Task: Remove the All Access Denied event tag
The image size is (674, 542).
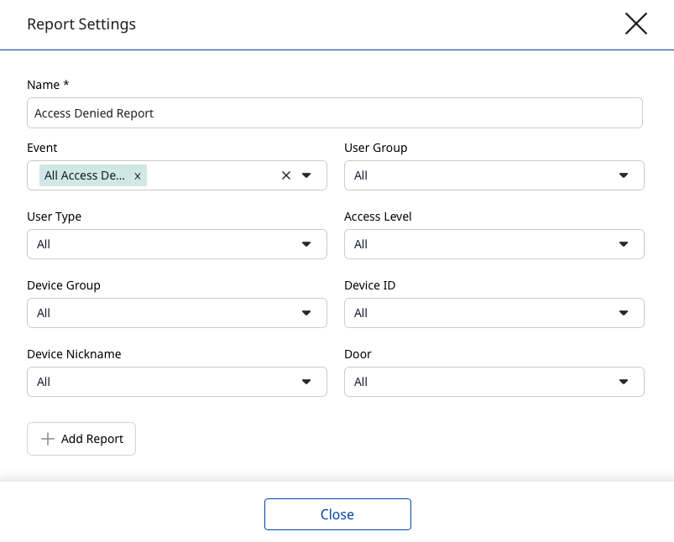Action: (x=138, y=176)
